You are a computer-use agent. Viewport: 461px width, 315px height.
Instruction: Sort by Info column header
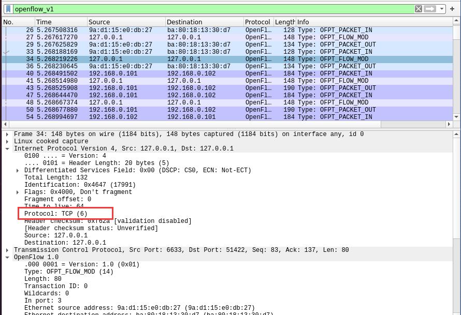[374, 22]
